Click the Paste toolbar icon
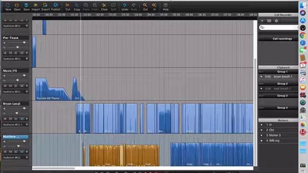Viewport: 308px width, 173px height. (86, 5)
